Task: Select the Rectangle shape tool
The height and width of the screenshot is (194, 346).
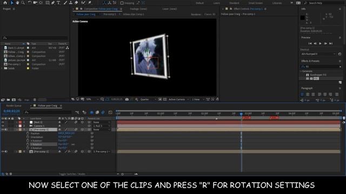Action: point(47,3)
